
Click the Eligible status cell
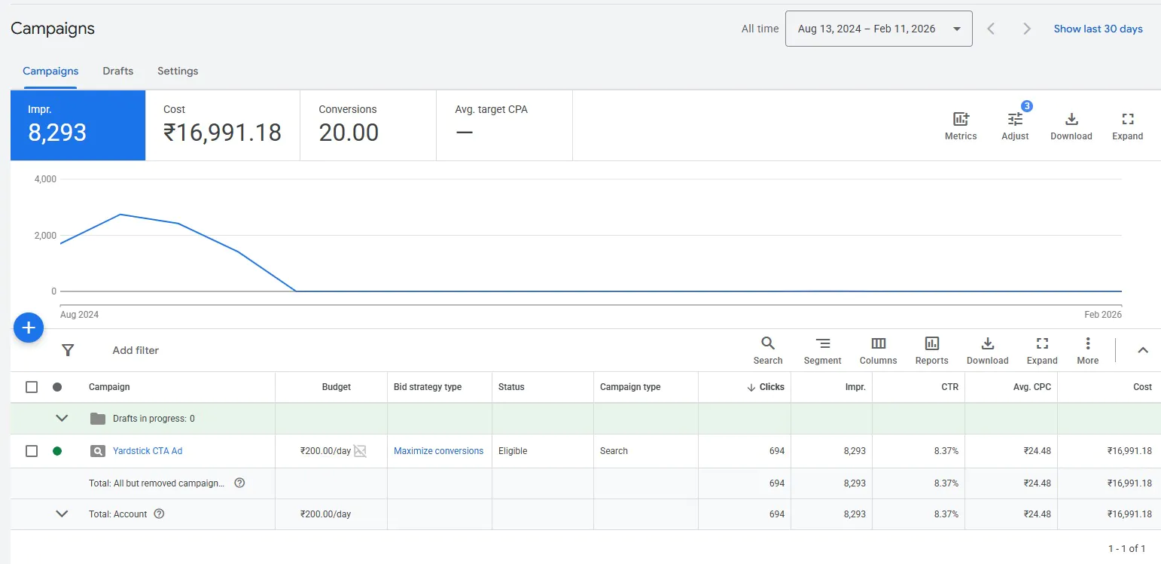coord(513,451)
